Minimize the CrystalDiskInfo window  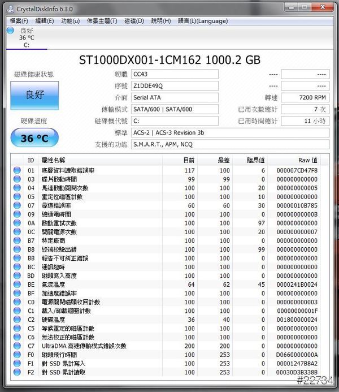[x=291, y=7]
